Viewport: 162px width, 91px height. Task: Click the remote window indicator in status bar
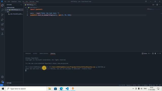coord(2,85)
